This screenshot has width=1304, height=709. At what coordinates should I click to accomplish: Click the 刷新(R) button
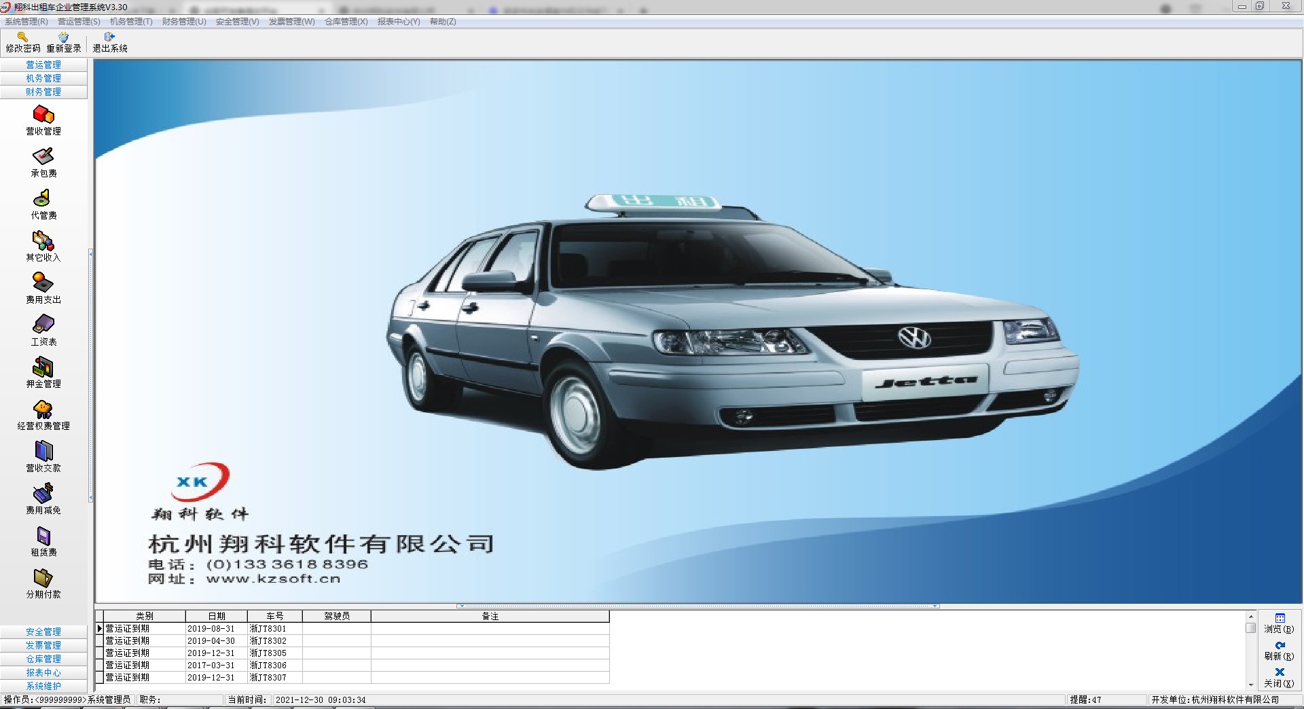click(1279, 651)
